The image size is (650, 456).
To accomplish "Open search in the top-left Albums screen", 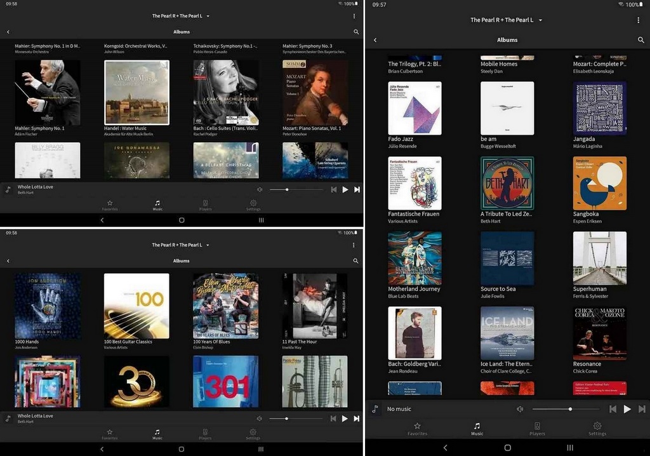I will point(355,32).
